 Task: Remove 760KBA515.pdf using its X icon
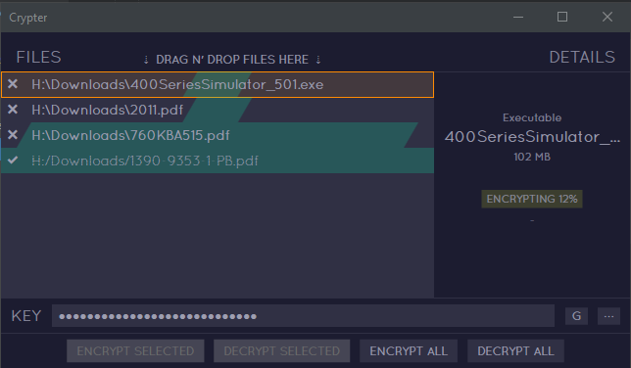point(13,135)
